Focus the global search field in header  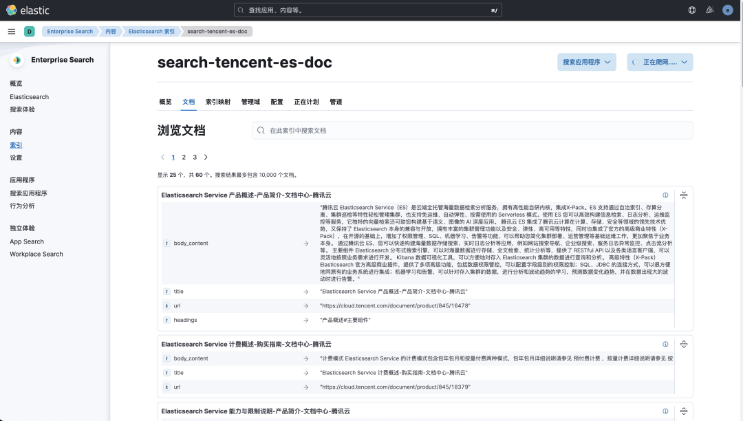(367, 10)
